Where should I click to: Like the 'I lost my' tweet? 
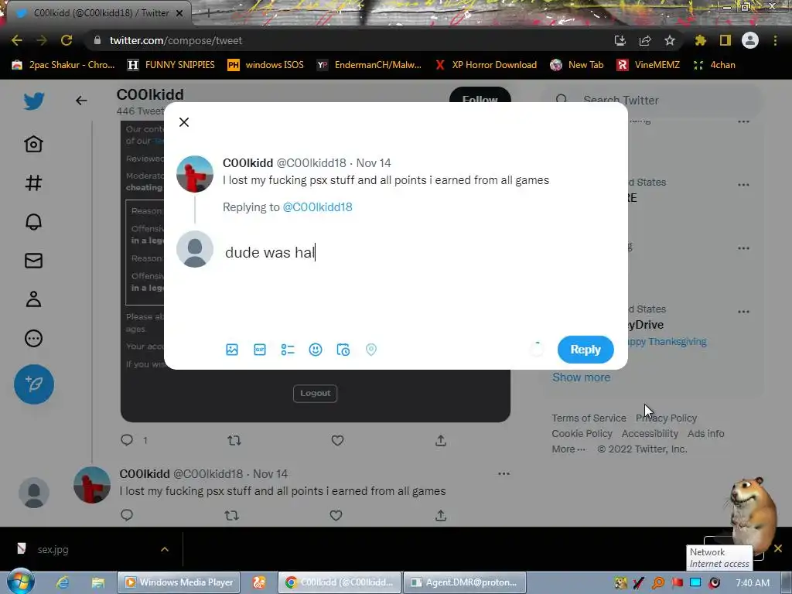[336, 515]
